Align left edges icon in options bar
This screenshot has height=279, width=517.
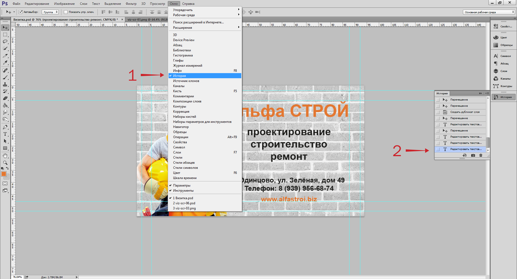click(x=126, y=12)
